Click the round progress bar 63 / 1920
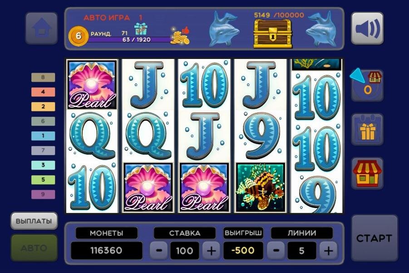The width and height of the screenshot is (409, 273). click(x=130, y=39)
